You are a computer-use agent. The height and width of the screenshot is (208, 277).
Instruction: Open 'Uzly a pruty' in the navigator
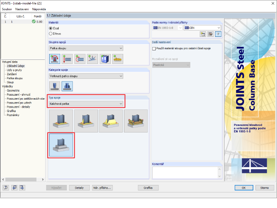point(14,70)
